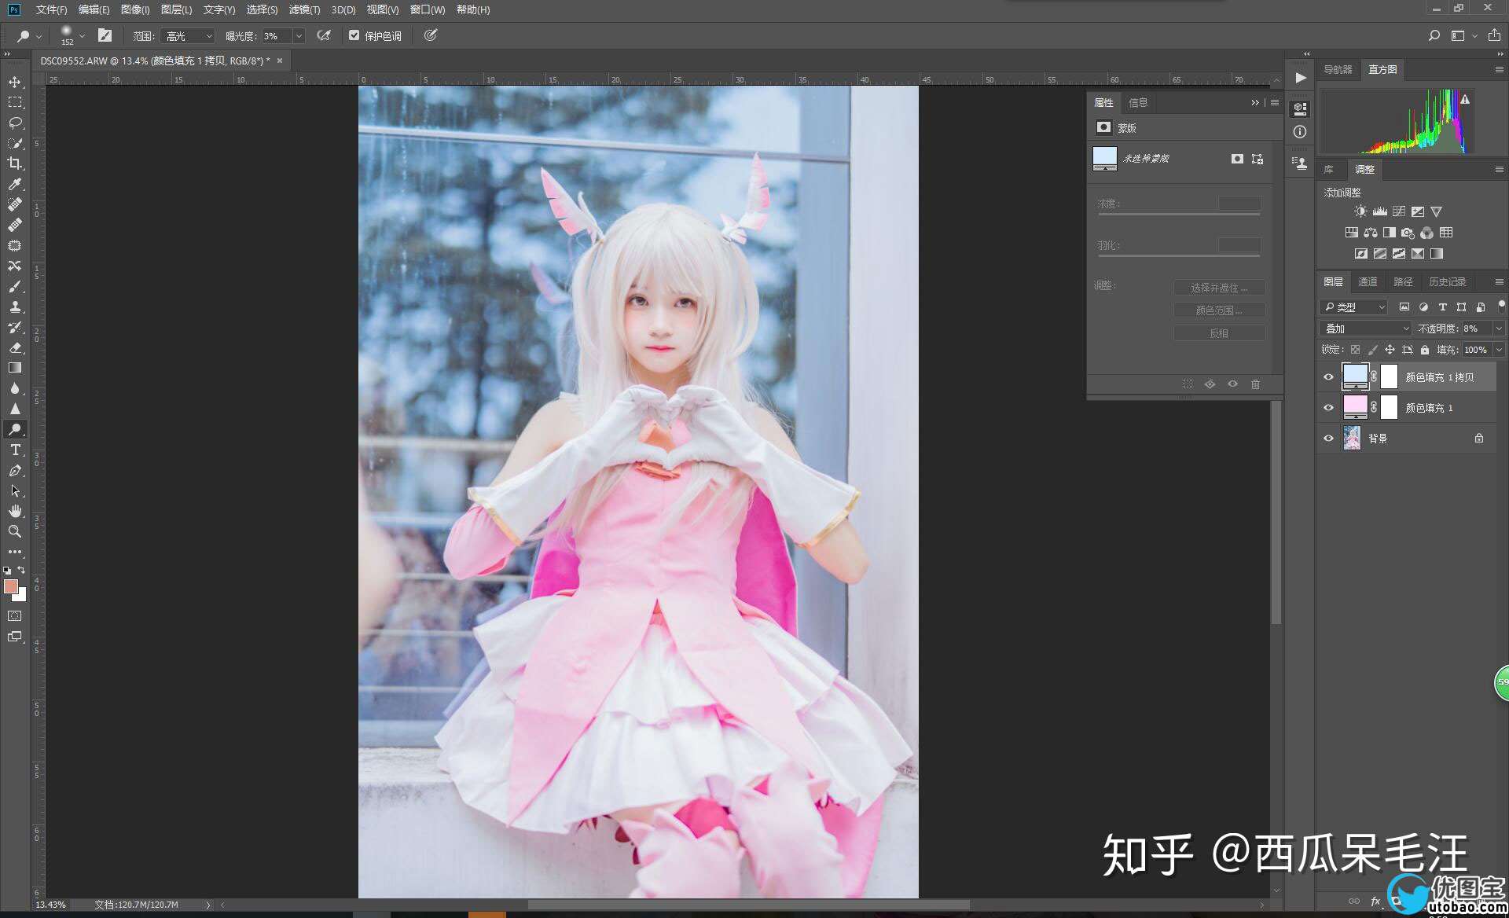Toggle Quick Mask mode icon
The width and height of the screenshot is (1509, 918).
15,616
